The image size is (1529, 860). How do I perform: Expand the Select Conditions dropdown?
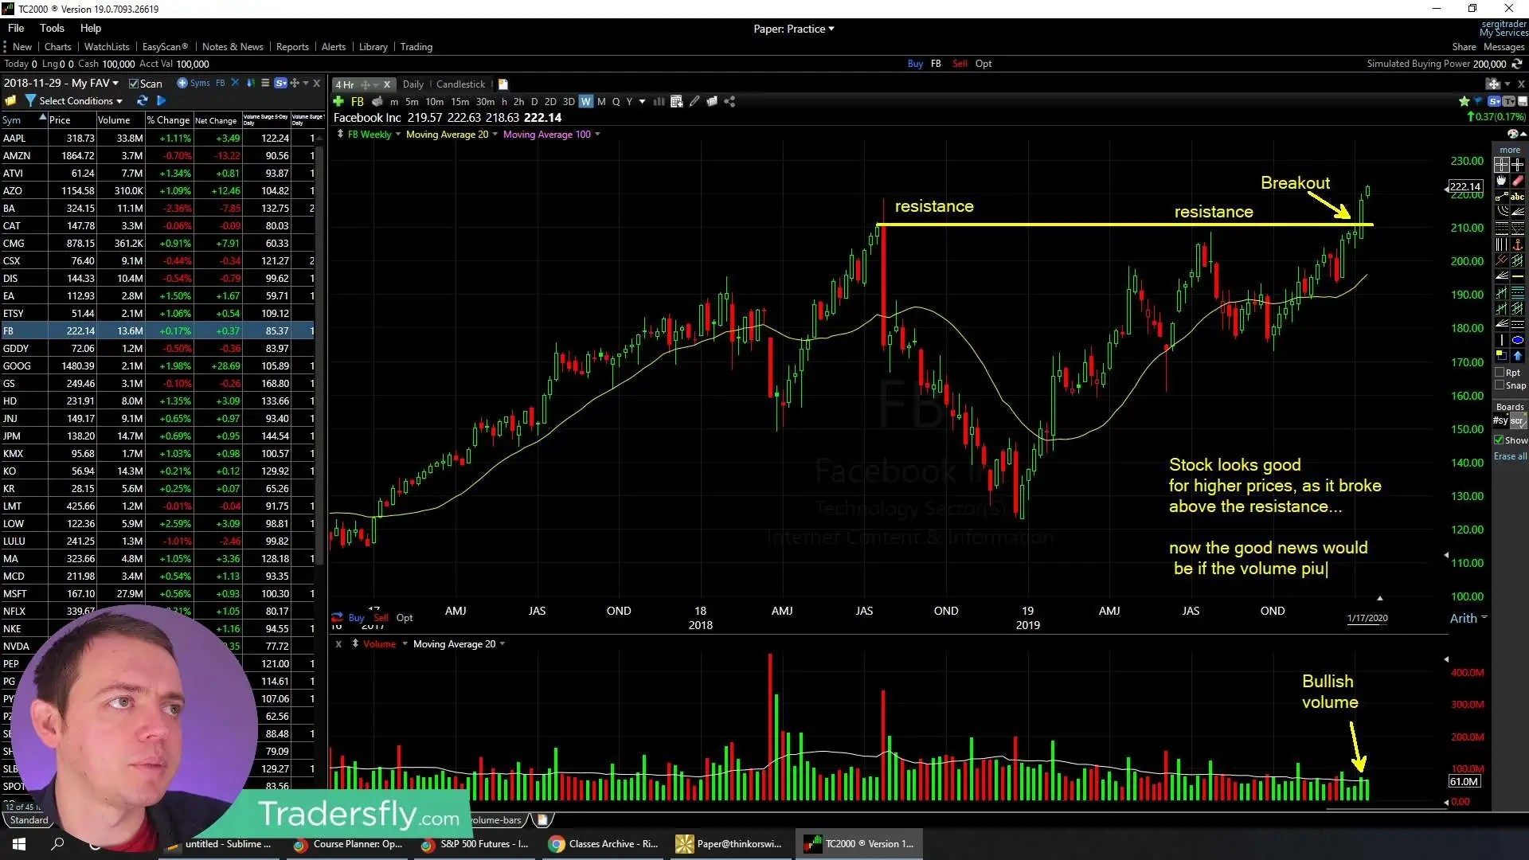80,101
